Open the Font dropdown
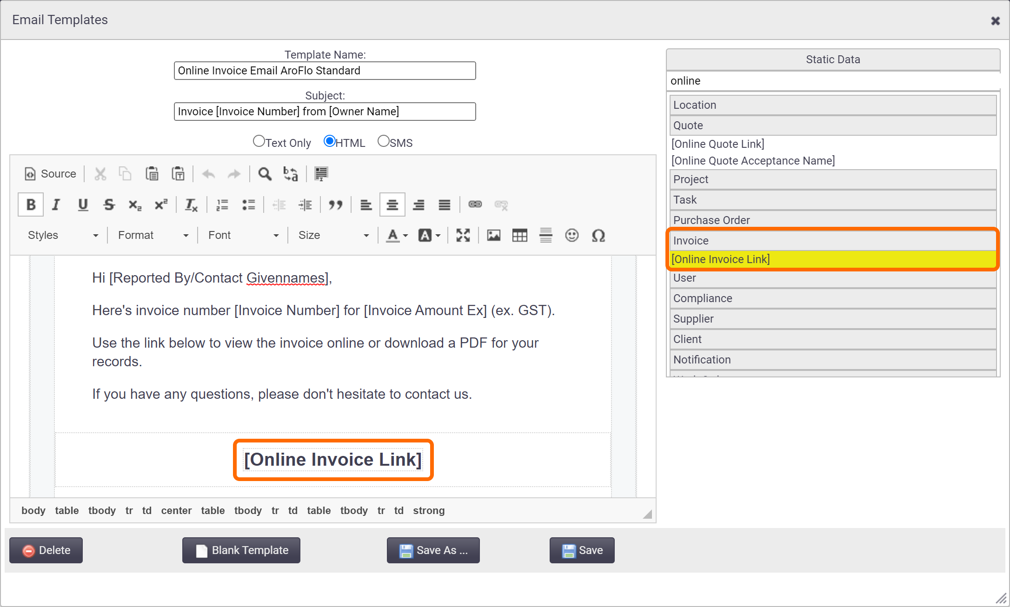This screenshot has height=607, width=1010. (243, 235)
